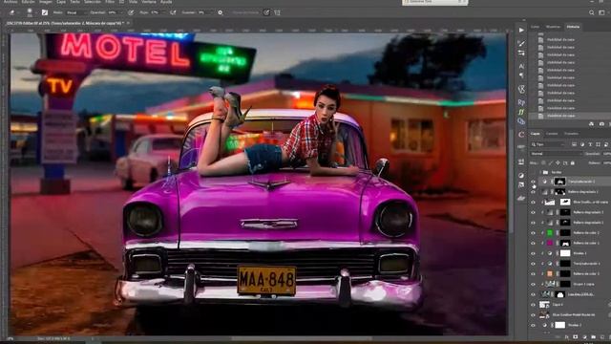
Task: Toggle lock all padlock icon
Action: pos(573,163)
